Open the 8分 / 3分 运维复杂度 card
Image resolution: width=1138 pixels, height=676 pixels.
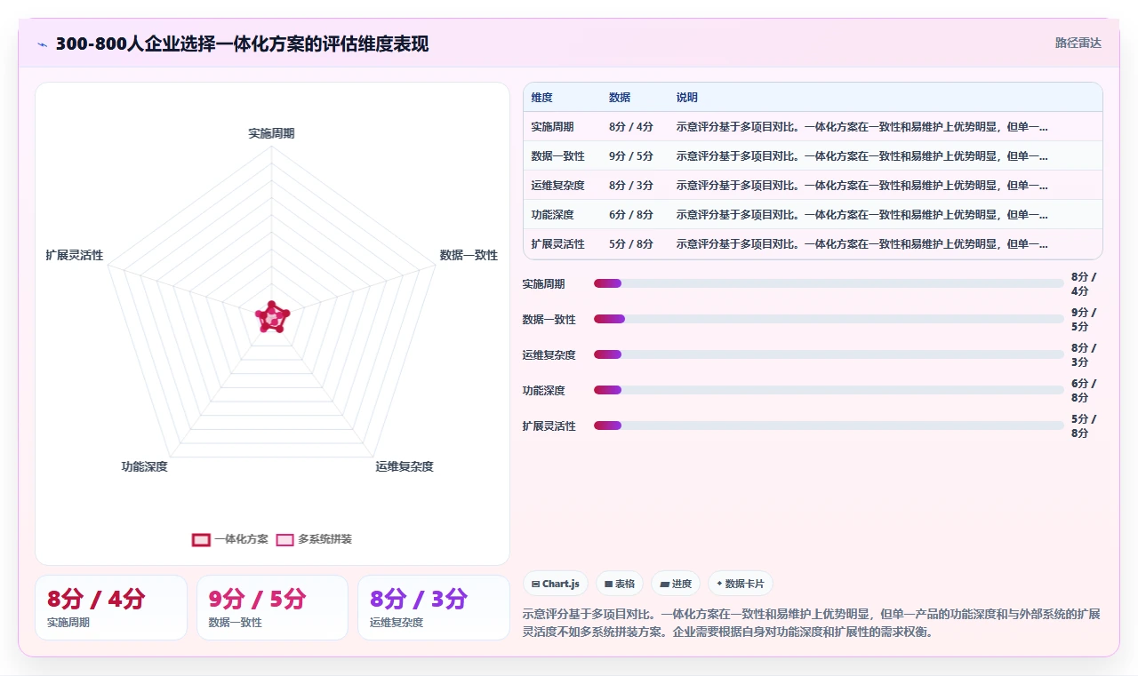(434, 608)
